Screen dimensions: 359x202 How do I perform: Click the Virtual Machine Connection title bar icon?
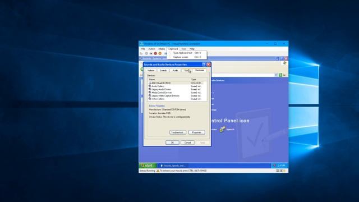click(142, 44)
